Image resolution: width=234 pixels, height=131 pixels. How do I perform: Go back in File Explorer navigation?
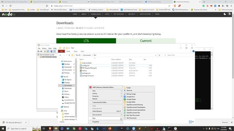[60, 55]
